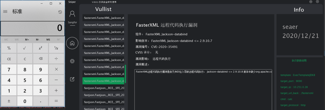
Task: Click digit 0 key on Calculator keypad
Action: point(25,101)
